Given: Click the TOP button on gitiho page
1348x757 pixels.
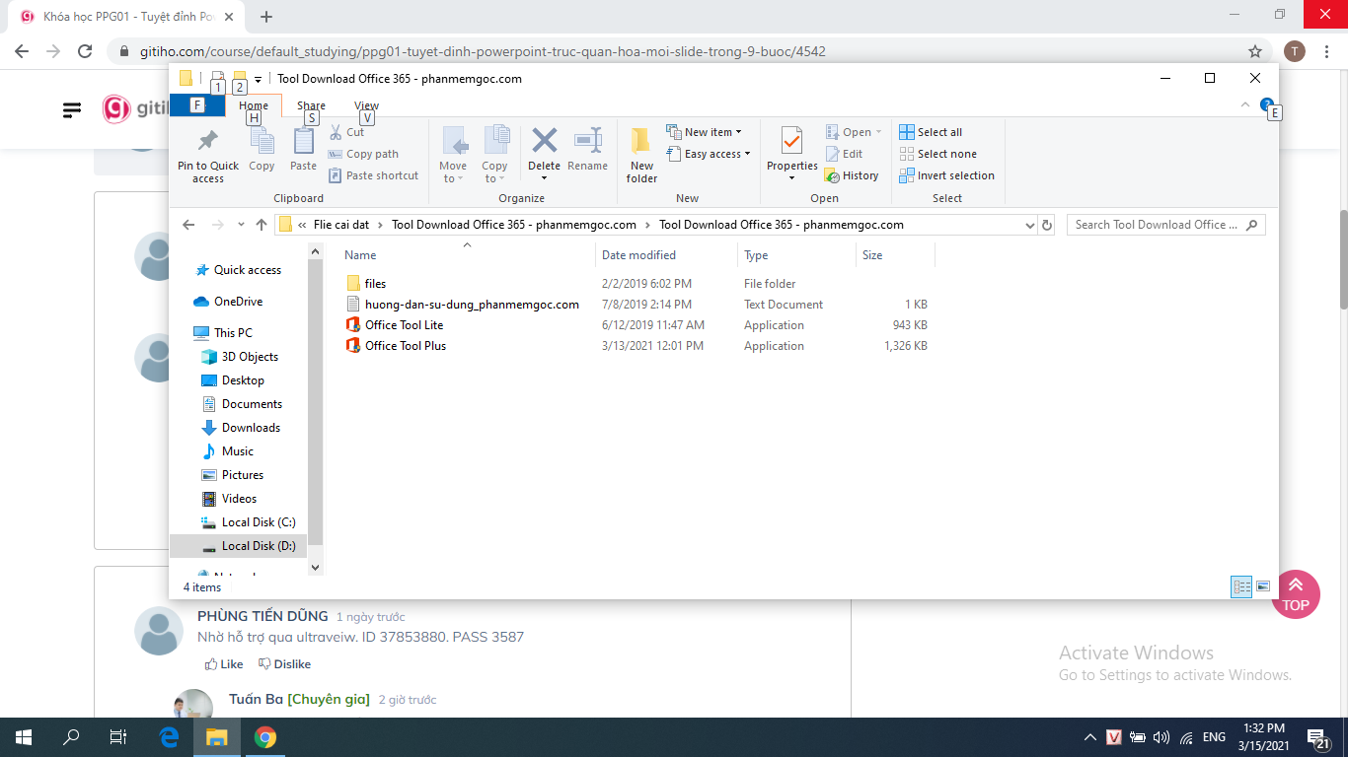Looking at the screenshot, I should [x=1296, y=594].
